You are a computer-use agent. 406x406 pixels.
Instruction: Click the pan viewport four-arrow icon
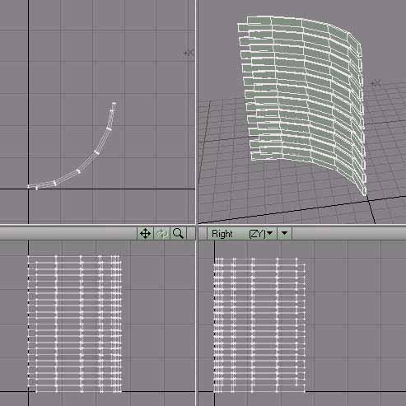point(145,234)
